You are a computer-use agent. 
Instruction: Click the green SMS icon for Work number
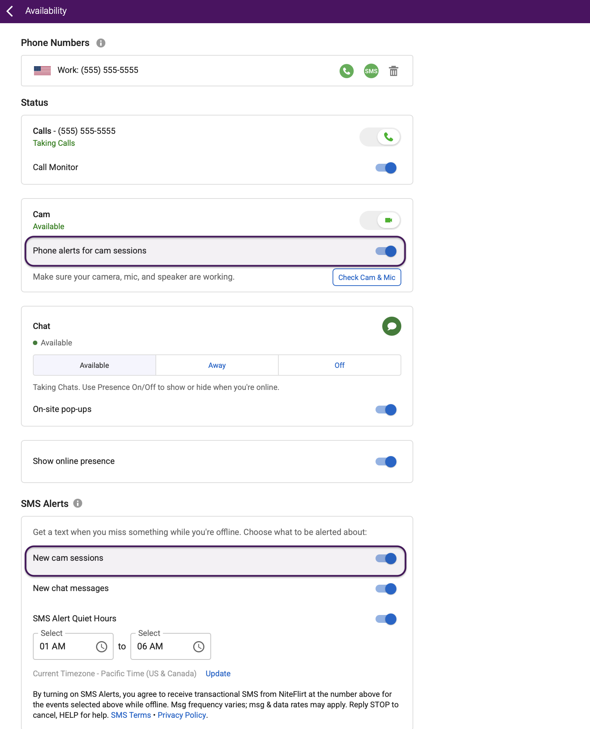point(371,71)
